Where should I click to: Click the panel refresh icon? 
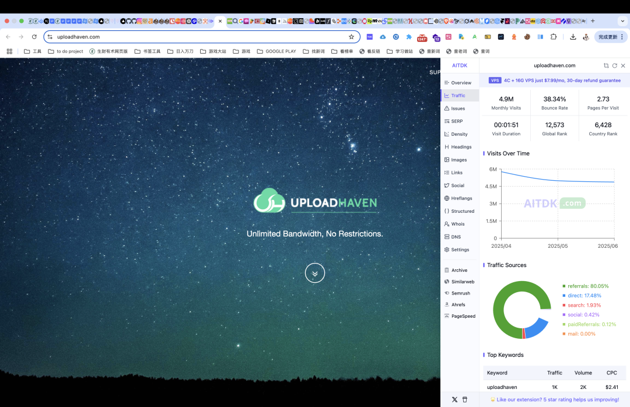point(615,65)
